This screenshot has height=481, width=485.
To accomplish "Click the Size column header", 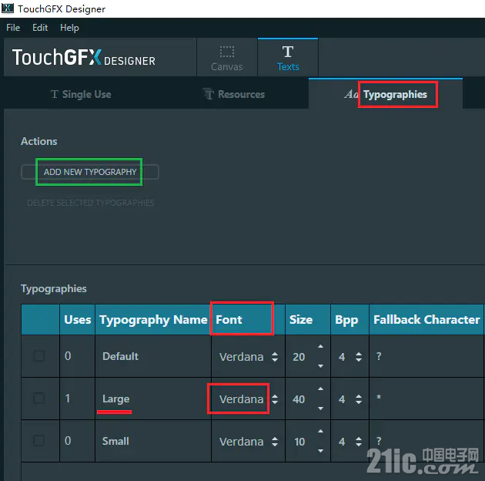I will [x=308, y=320].
